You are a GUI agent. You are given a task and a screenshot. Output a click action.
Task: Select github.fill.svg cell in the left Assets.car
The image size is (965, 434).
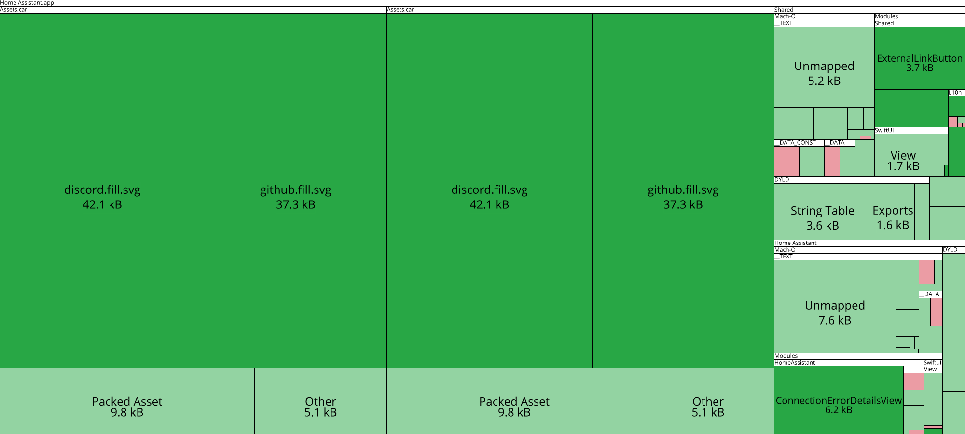(x=296, y=190)
